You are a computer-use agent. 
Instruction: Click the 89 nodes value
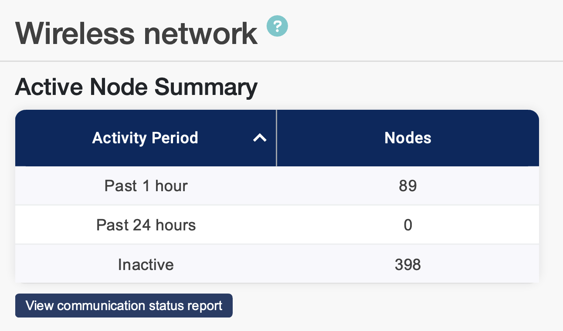[407, 186]
